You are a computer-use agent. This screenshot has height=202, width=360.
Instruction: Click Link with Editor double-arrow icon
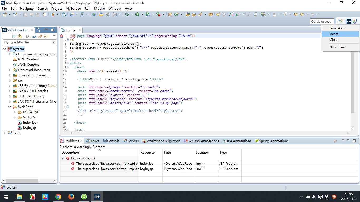click(x=20, y=36)
